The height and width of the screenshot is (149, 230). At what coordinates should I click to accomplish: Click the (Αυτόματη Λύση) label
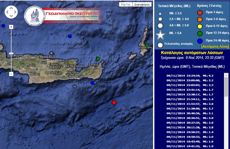pyautogui.click(x=215, y=47)
